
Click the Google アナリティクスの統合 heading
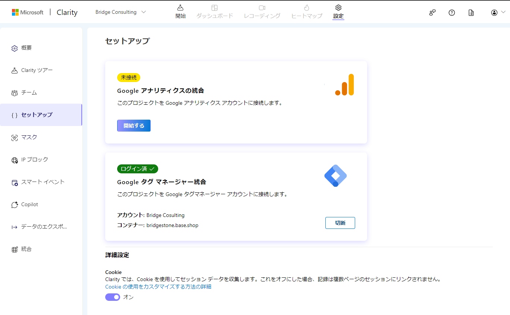(161, 91)
